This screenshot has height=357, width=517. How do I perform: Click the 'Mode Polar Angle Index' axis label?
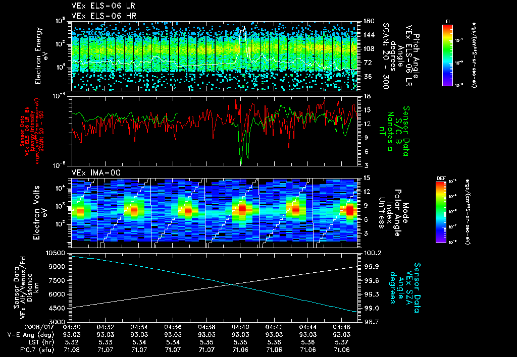(393, 212)
